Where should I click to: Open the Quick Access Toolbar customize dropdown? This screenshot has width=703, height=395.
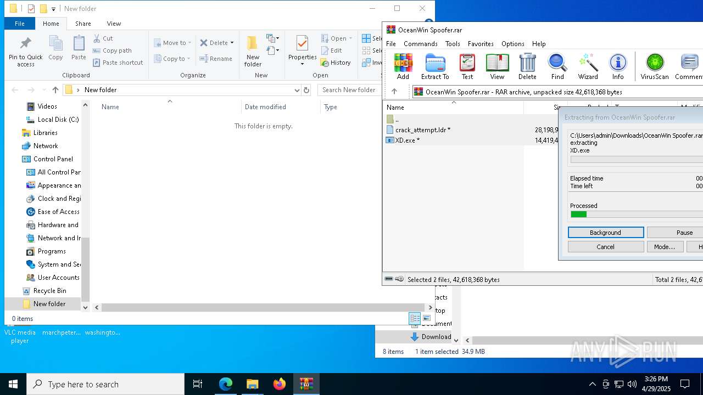click(x=53, y=9)
